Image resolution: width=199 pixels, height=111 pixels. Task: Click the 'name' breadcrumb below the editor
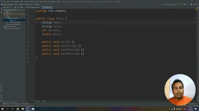point(44,101)
